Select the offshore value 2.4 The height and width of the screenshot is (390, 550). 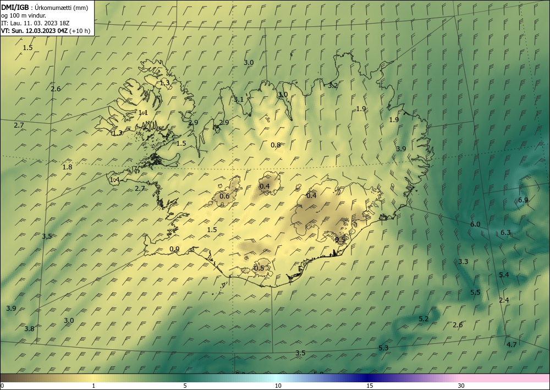click(504, 300)
